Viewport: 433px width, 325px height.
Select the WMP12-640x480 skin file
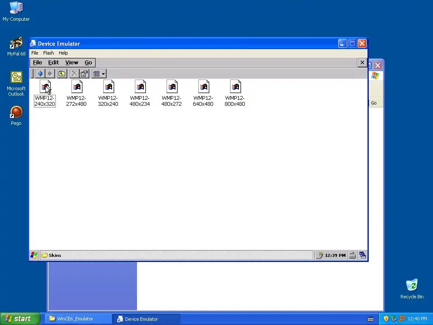pos(203,94)
